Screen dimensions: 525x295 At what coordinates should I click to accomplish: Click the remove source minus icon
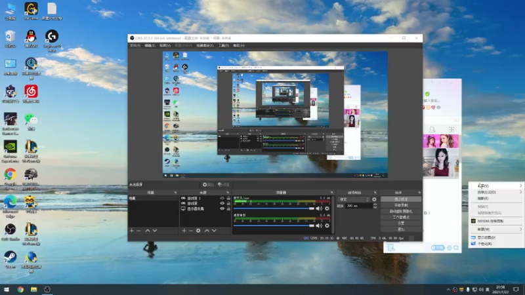point(191,231)
